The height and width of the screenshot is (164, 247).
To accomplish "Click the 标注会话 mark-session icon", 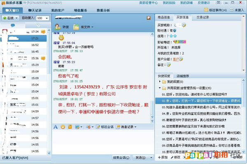I will [98, 127].
